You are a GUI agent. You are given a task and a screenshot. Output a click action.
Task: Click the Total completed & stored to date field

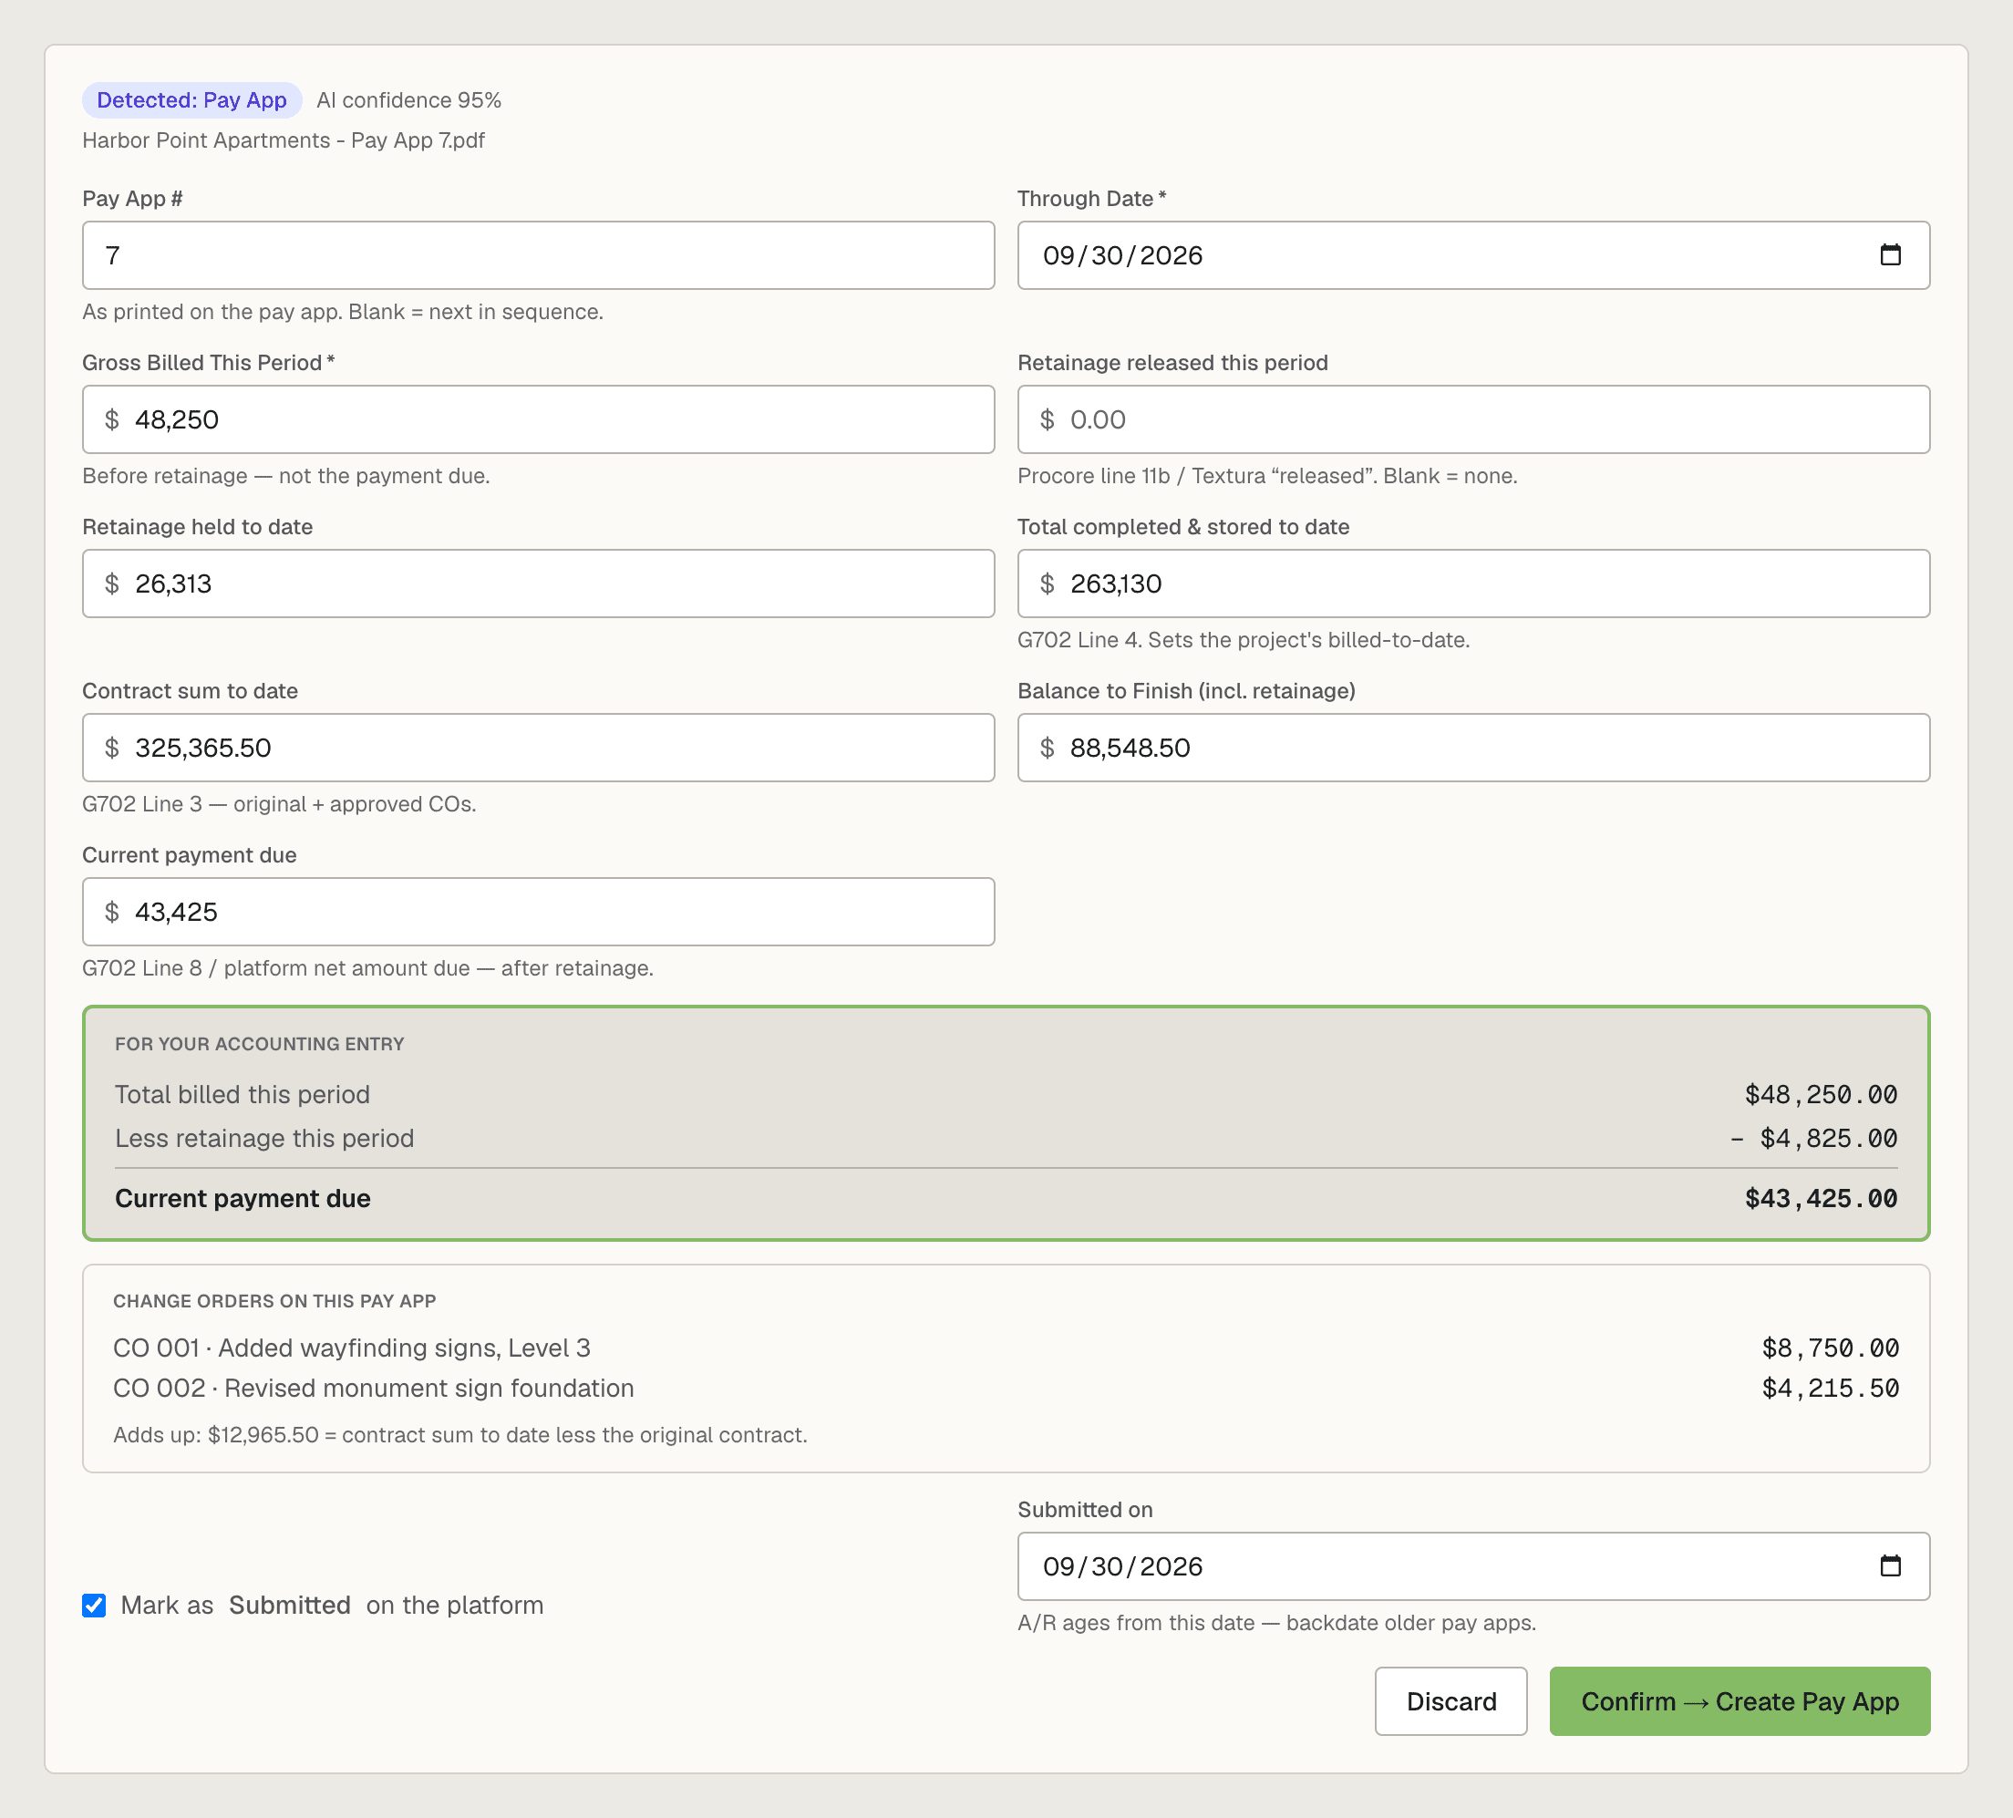coord(1472,583)
